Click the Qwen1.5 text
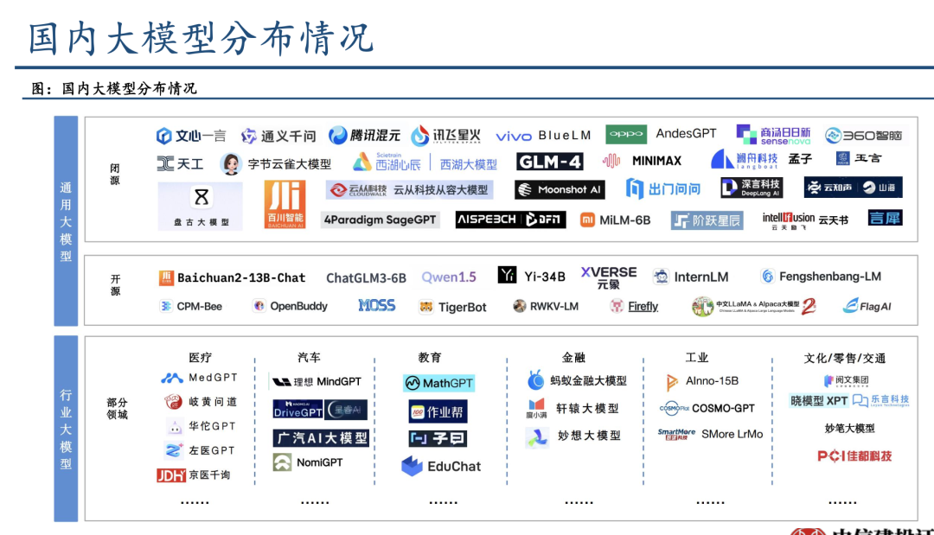The height and width of the screenshot is (535, 934). pyautogui.click(x=449, y=277)
